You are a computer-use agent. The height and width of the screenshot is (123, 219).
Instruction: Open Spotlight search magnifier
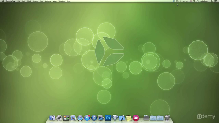(212, 1)
